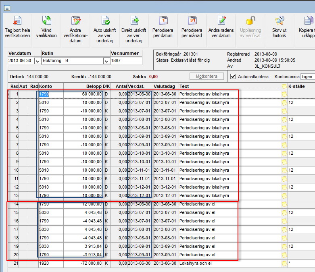Click the Valutadag column header

click(x=166, y=86)
